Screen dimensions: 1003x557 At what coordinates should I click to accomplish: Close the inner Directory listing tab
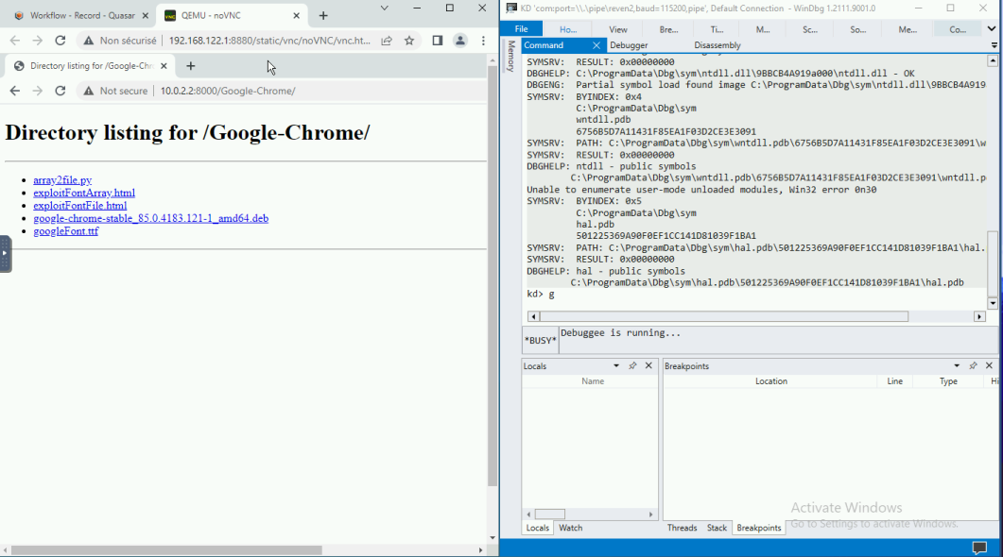point(164,66)
